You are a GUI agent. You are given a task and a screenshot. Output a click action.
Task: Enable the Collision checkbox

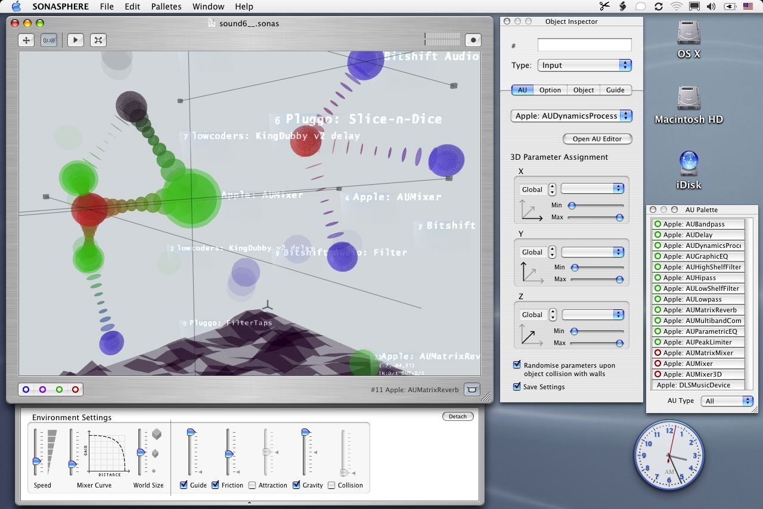tap(331, 485)
